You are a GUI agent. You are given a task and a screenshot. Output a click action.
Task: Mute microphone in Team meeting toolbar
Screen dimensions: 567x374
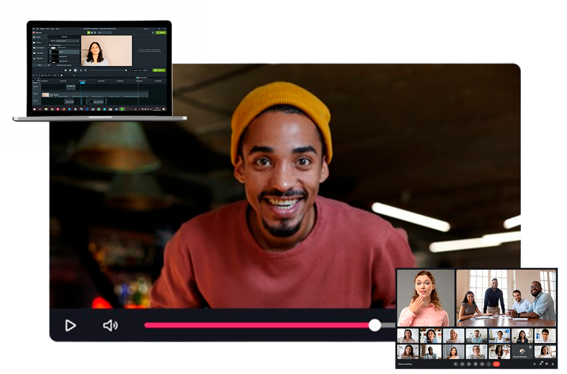[x=455, y=364]
